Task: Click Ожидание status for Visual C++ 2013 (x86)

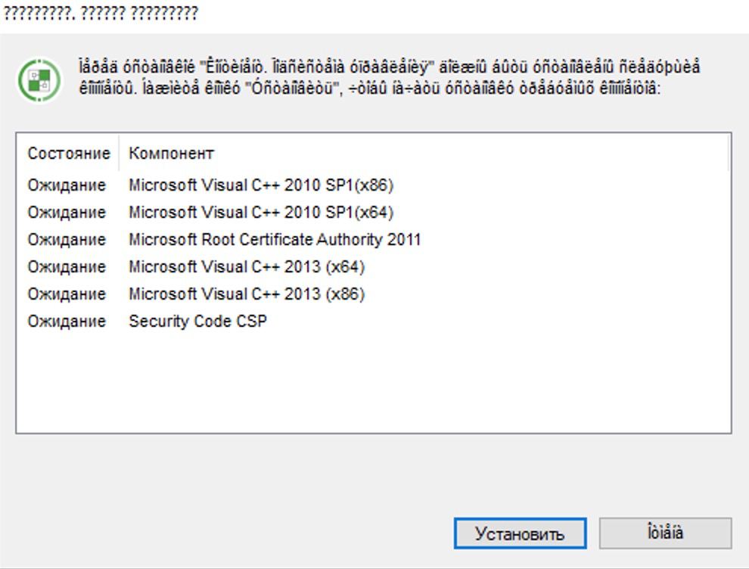Action: point(67,294)
